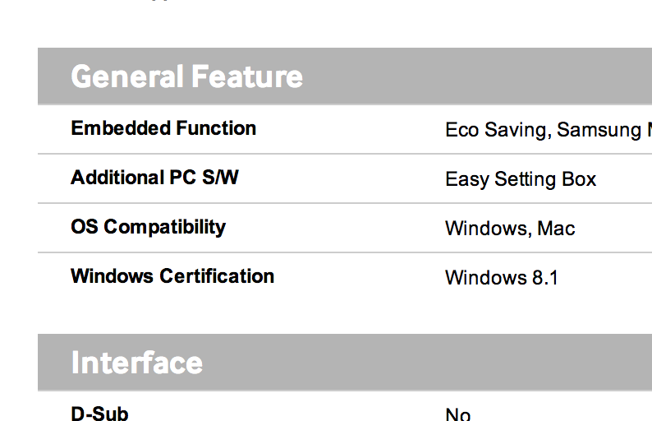
Task: Click the word 'Setting' in Easy Setting Box
Action: point(526,179)
